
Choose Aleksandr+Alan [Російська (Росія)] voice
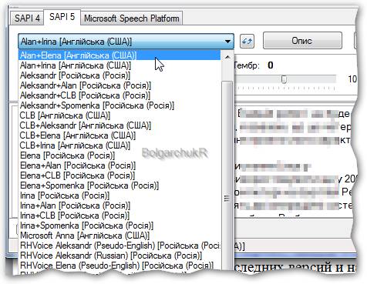(120, 85)
